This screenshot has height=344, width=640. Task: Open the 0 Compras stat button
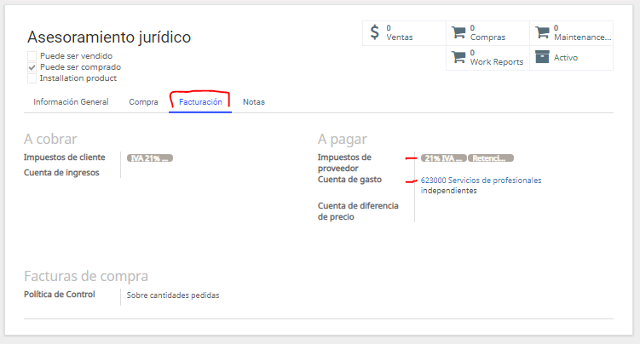coord(487,33)
